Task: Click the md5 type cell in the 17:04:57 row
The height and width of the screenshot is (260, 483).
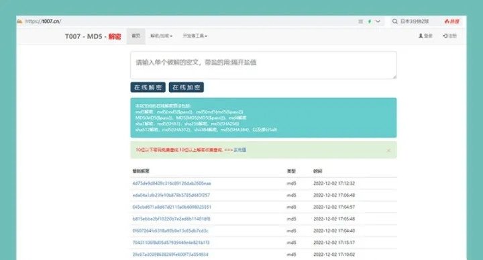Action: coord(291,207)
